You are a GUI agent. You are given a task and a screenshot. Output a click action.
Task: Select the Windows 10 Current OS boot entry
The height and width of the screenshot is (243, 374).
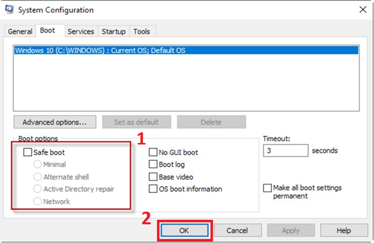186,51
